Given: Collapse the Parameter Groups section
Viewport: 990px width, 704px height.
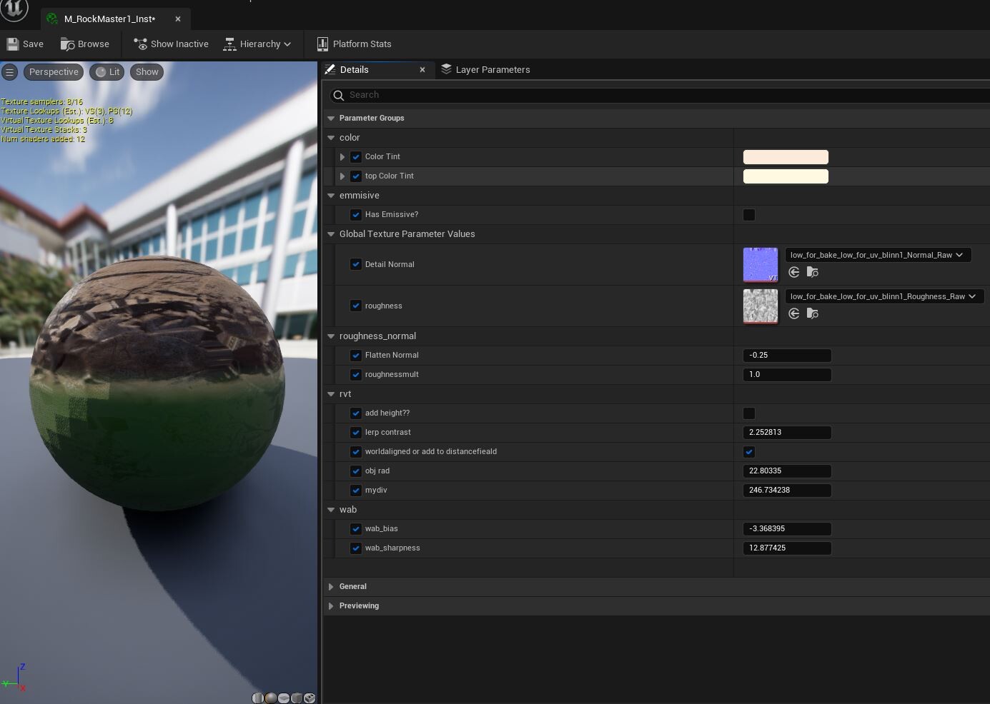Looking at the screenshot, I should 331,119.
